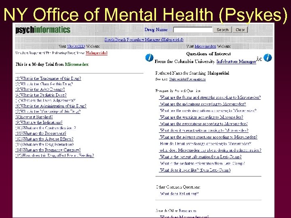Open question 7 about Monitoring of this Drug

48,111
